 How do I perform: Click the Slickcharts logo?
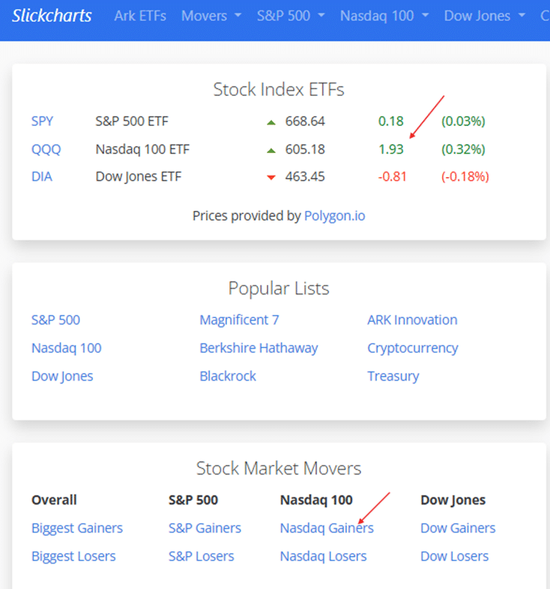(51, 16)
